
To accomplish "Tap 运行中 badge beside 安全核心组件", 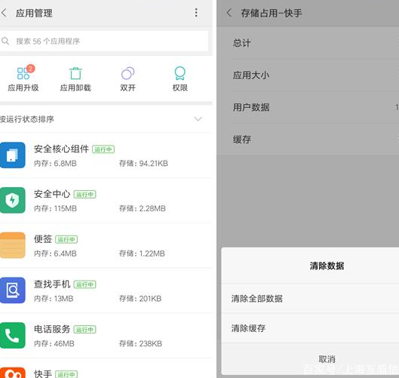I will tap(103, 149).
